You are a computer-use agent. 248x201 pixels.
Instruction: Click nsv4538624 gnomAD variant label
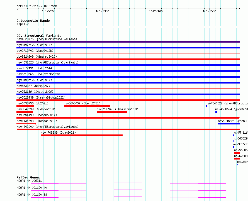point(232,109)
